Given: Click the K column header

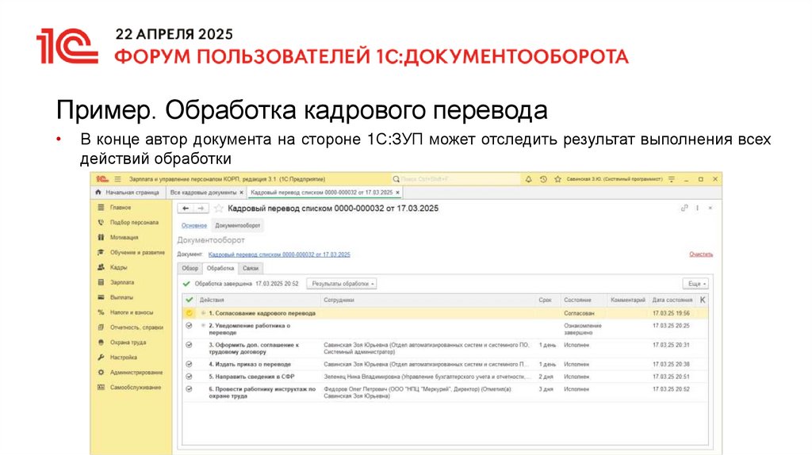Looking at the screenshot, I should click(703, 300).
